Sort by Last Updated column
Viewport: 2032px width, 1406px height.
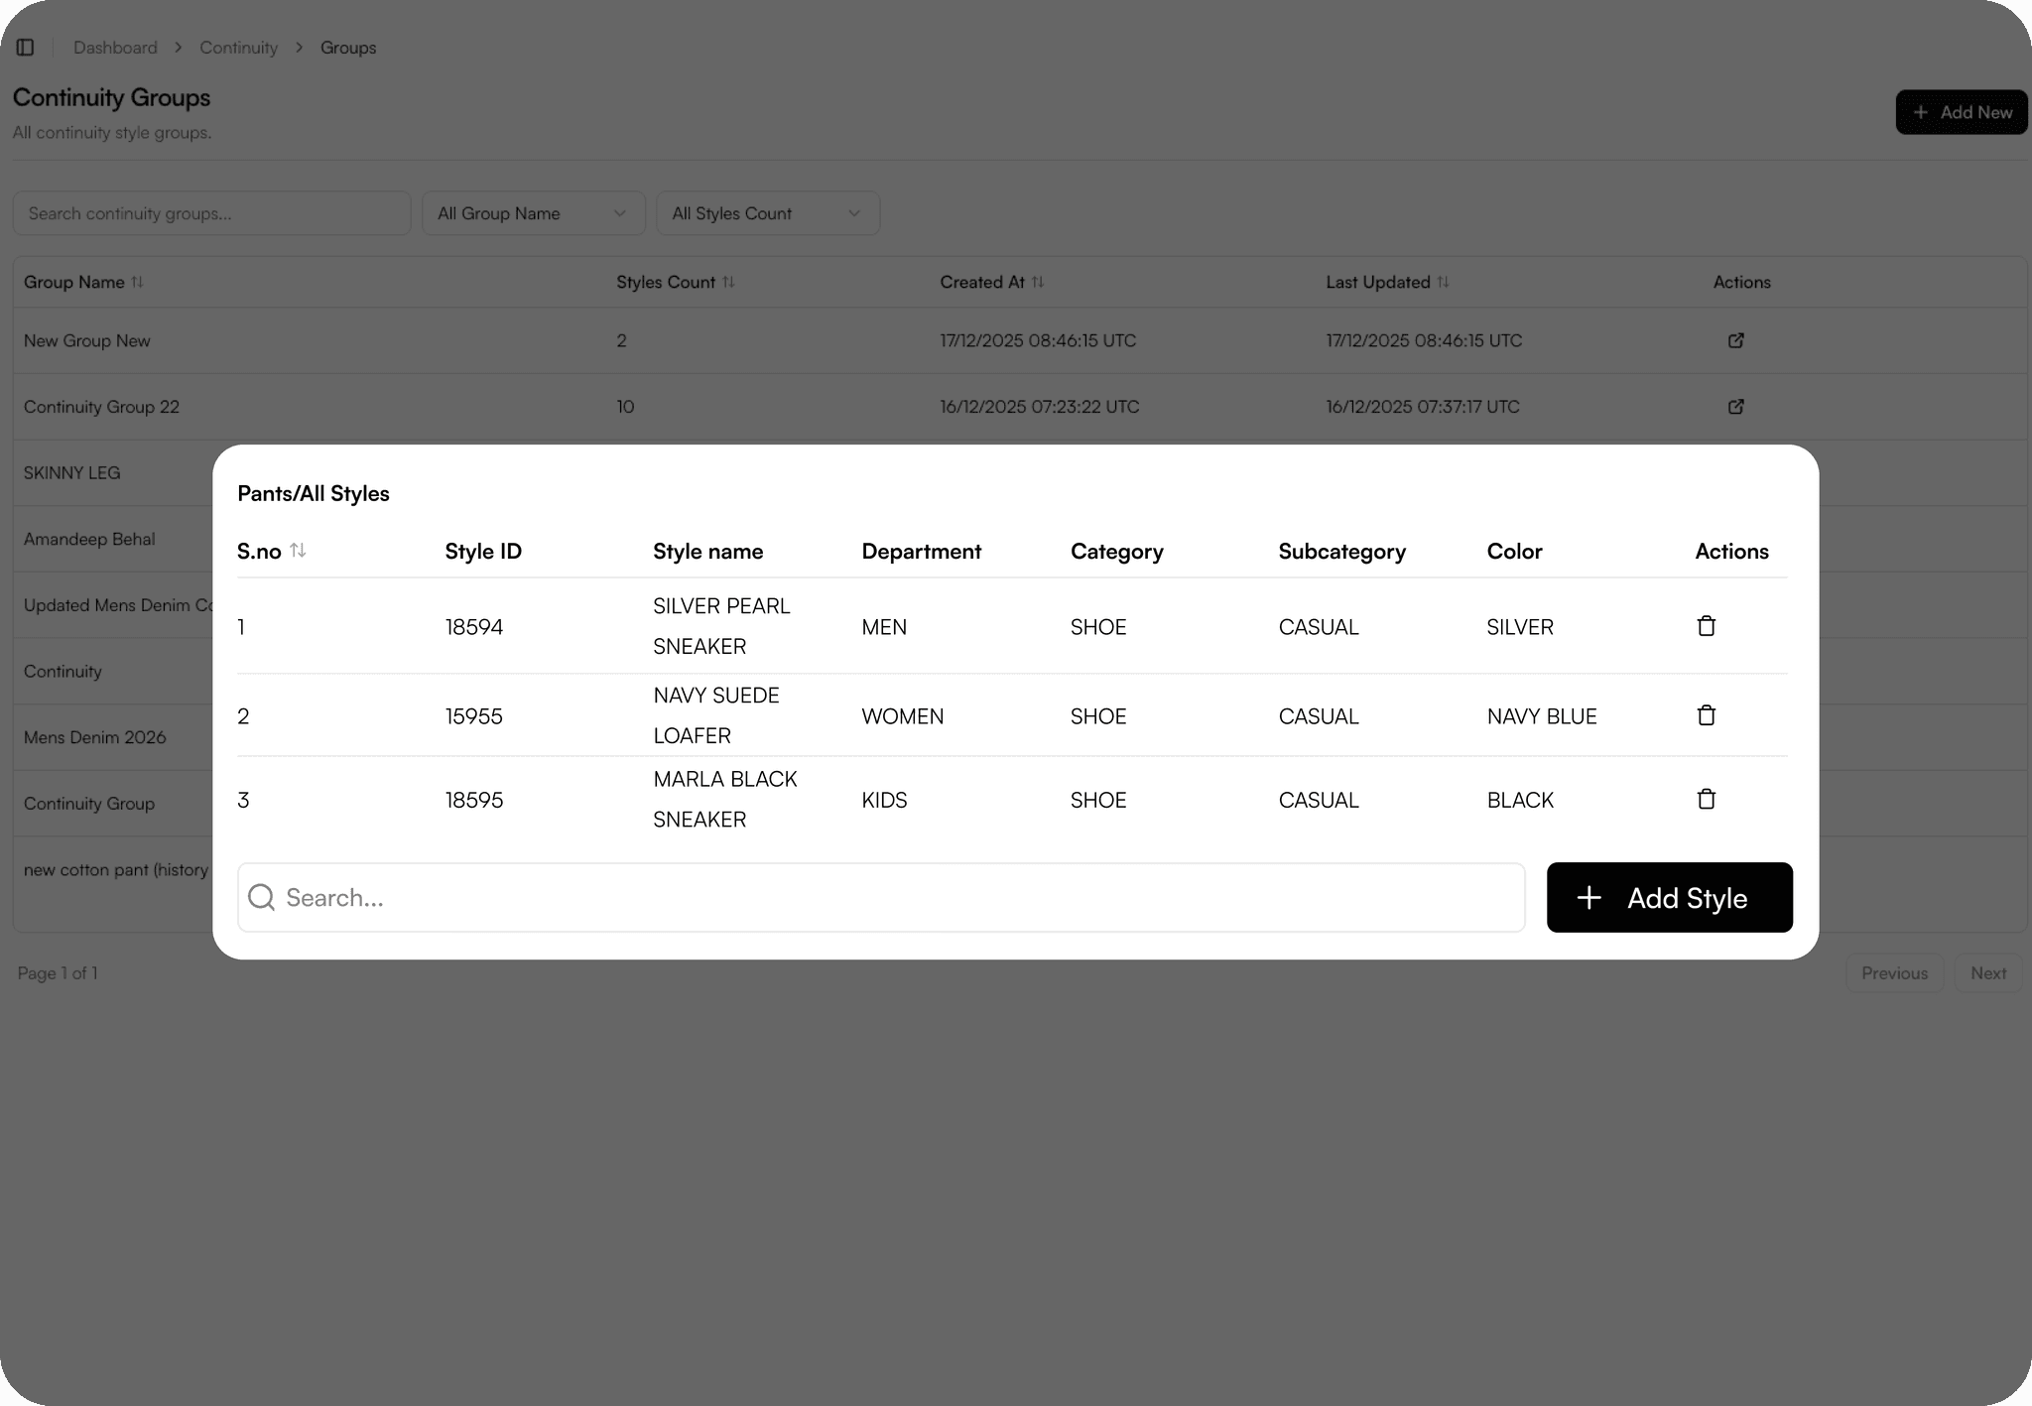click(x=1443, y=282)
